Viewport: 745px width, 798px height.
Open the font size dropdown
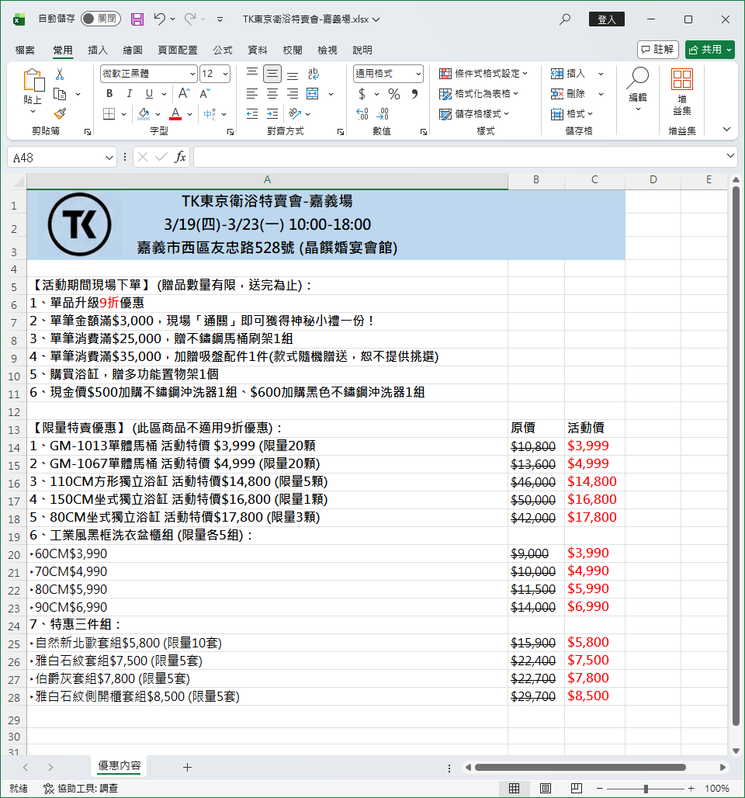225,75
